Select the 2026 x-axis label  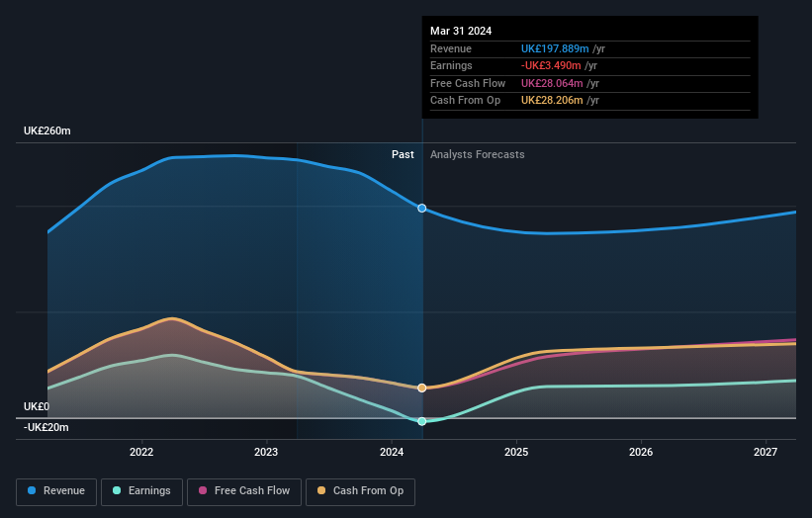pos(641,452)
